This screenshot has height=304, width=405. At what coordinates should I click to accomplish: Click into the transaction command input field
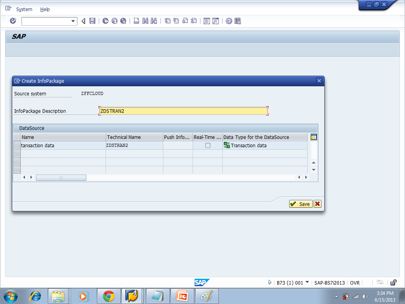[x=46, y=21]
